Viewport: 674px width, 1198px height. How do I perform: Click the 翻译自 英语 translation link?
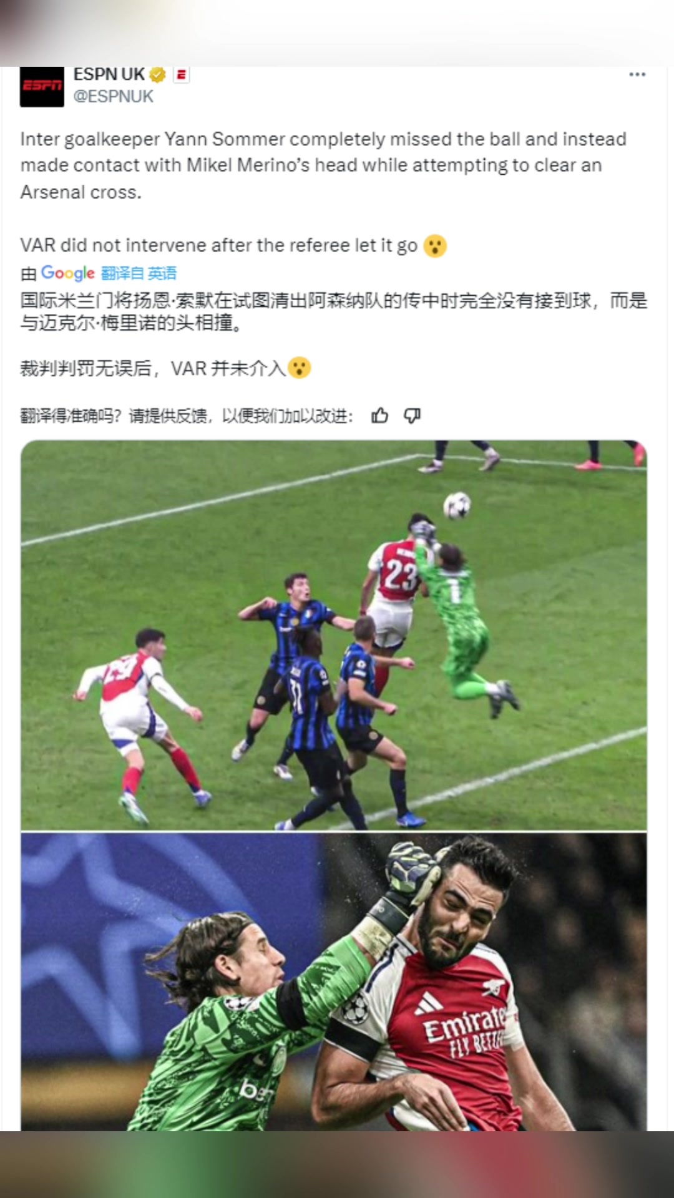click(139, 273)
